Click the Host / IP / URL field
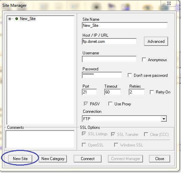 pos(109,41)
